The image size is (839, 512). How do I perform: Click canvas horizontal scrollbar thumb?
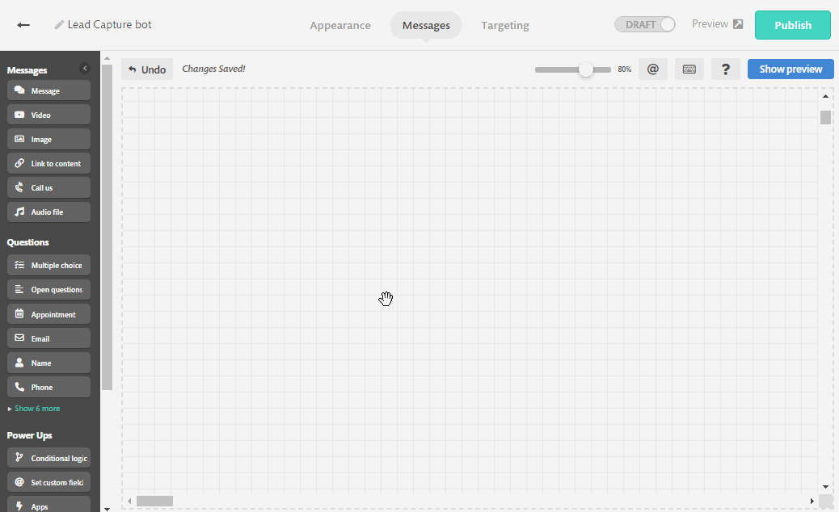pyautogui.click(x=154, y=501)
